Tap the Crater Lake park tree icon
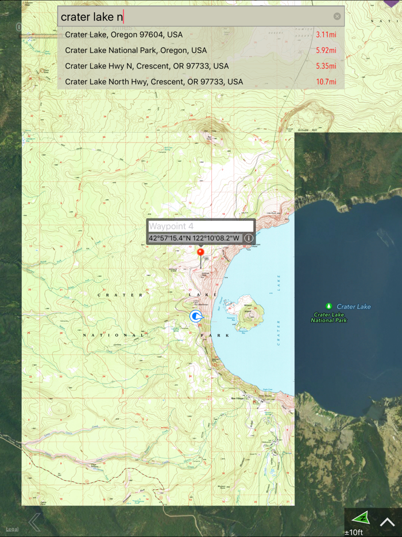This screenshot has width=402, height=537. coord(329,306)
